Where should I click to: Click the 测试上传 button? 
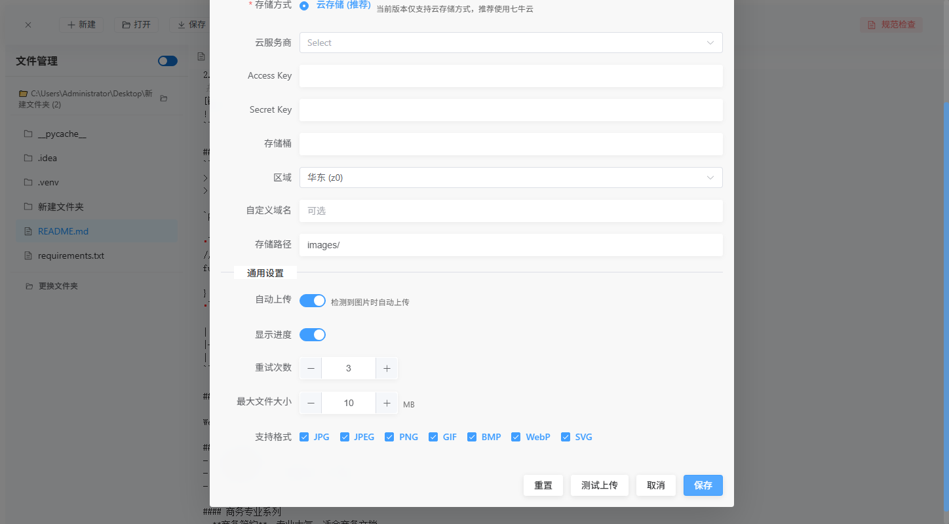pyautogui.click(x=599, y=485)
